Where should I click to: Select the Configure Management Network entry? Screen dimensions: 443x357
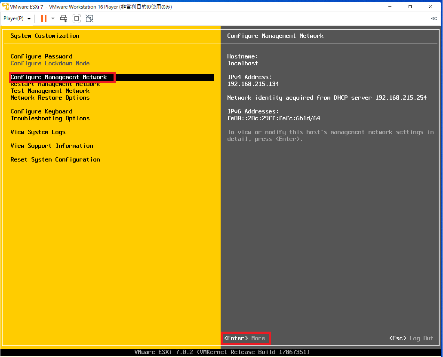59,77
